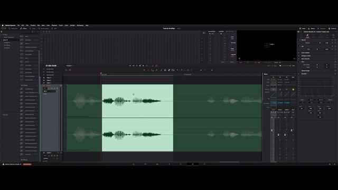
Task: Open the Project Manager home icon
Action: [x=330, y=164]
